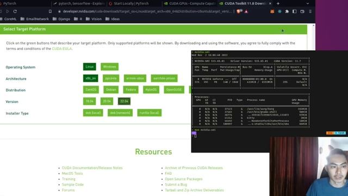Screen dimensions: 348x196
Task: Choose ppc64le architecture
Action: [111, 78]
